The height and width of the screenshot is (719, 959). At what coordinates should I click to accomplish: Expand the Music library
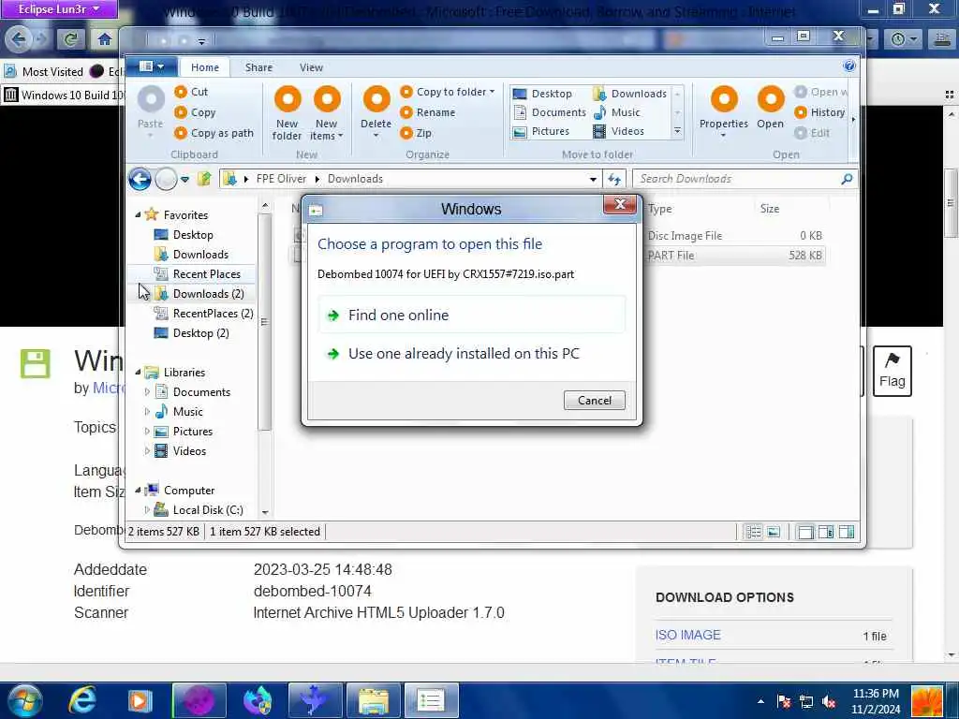click(x=147, y=412)
